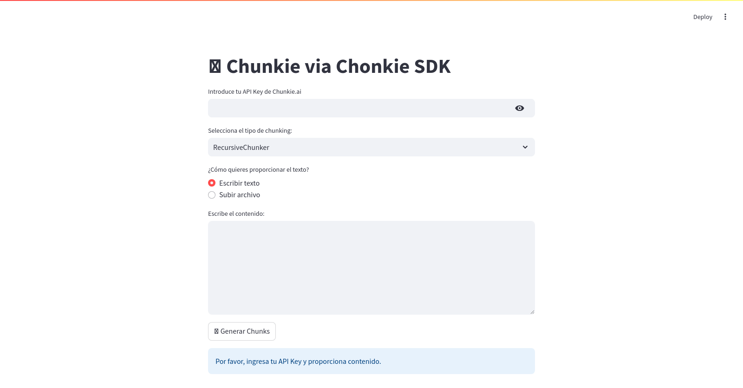Click inside the Escribe el contenido textarea

[x=371, y=268]
